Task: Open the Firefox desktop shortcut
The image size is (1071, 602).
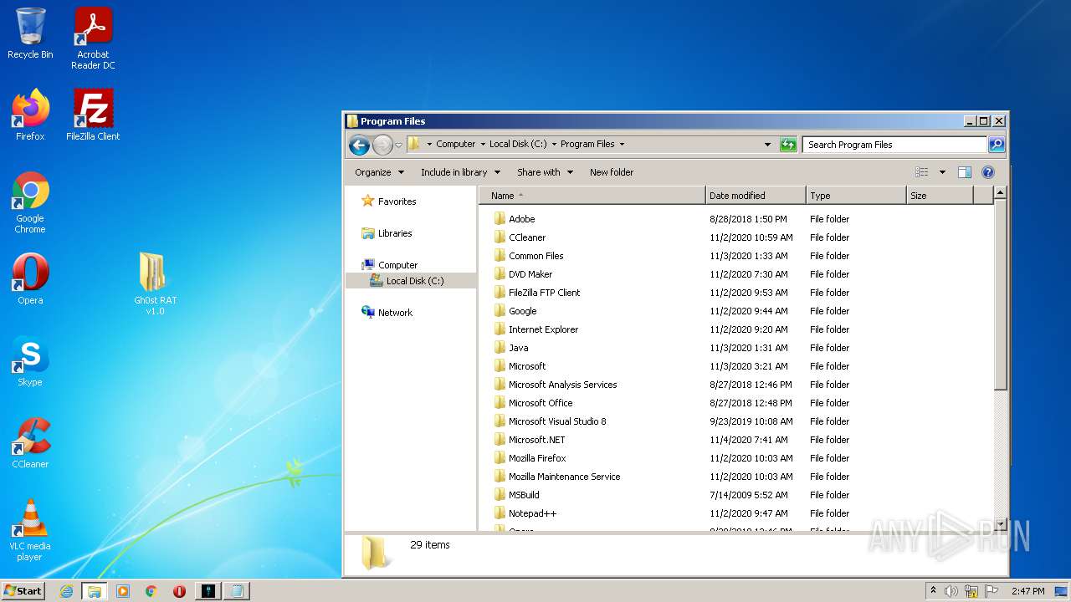Action: [30, 115]
